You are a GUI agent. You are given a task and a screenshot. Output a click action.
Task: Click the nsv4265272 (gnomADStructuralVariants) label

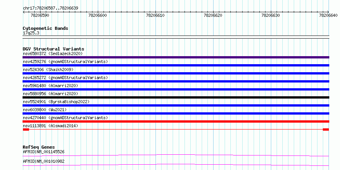tap(65, 78)
